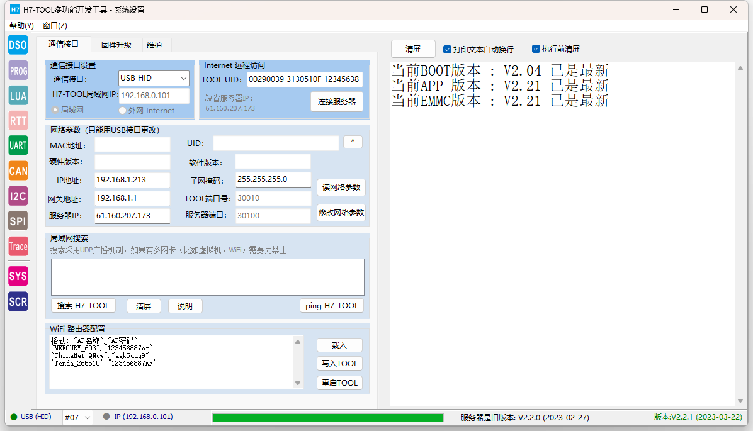Click the IP地址 field 192.168.1.213

pos(133,180)
